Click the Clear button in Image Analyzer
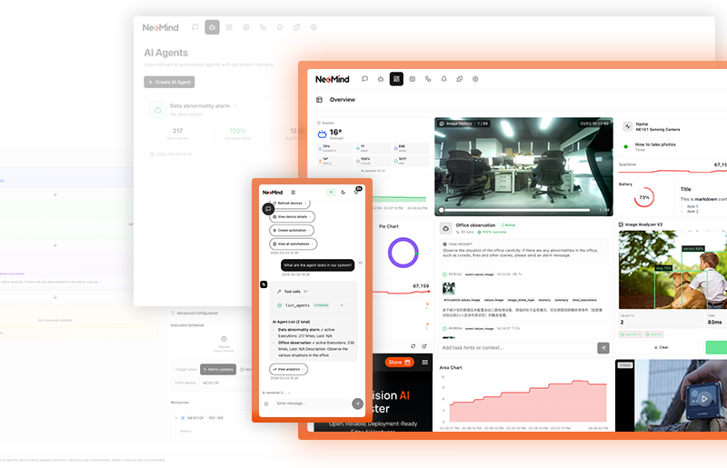This screenshot has width=727, height=468. tap(661, 347)
